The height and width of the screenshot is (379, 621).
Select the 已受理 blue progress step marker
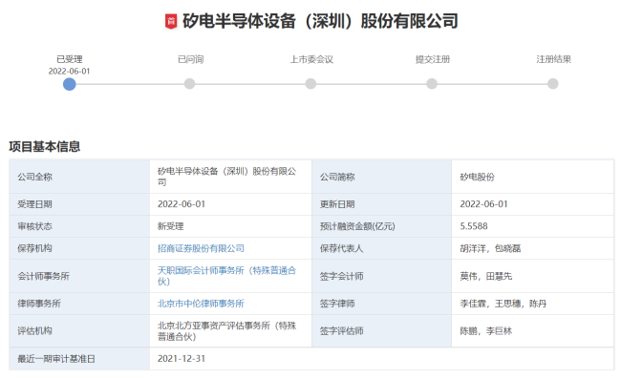70,84
